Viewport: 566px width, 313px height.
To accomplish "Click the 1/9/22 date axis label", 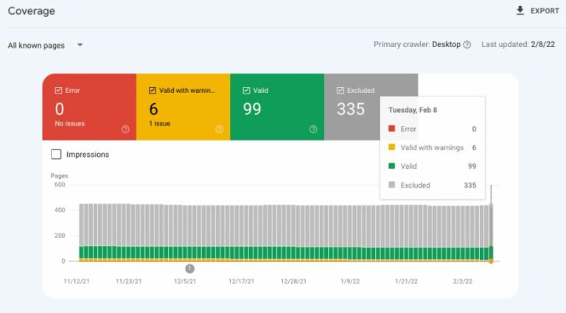I will [x=350, y=281].
